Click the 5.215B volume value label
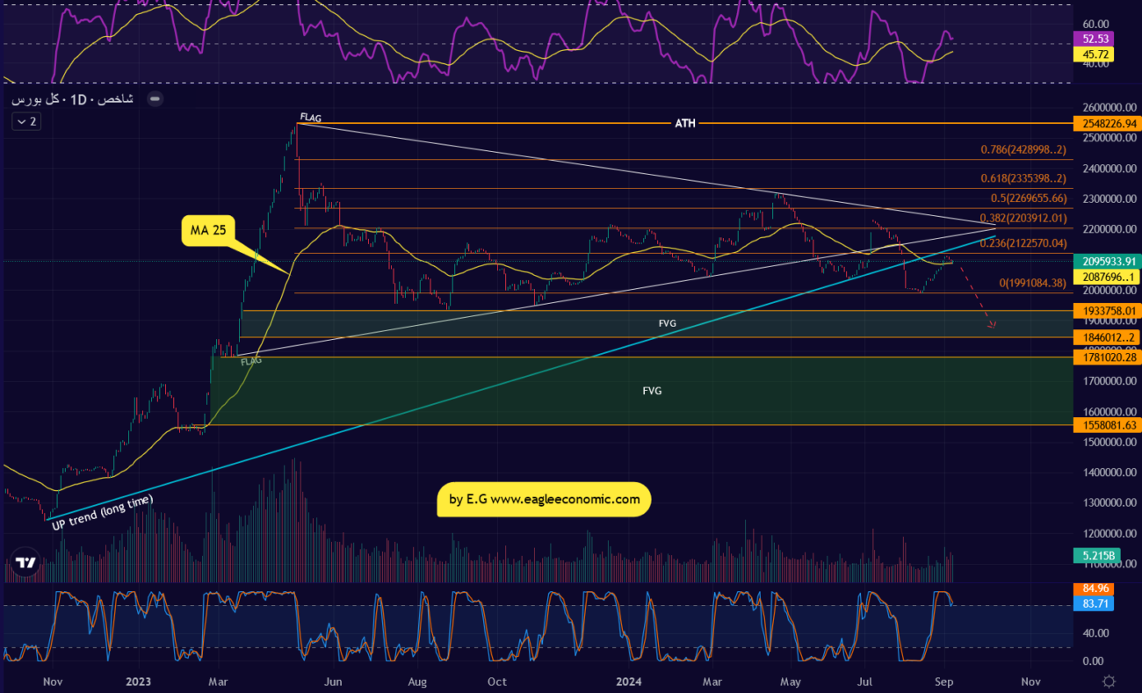Image resolution: width=1142 pixels, height=693 pixels. pos(1098,555)
